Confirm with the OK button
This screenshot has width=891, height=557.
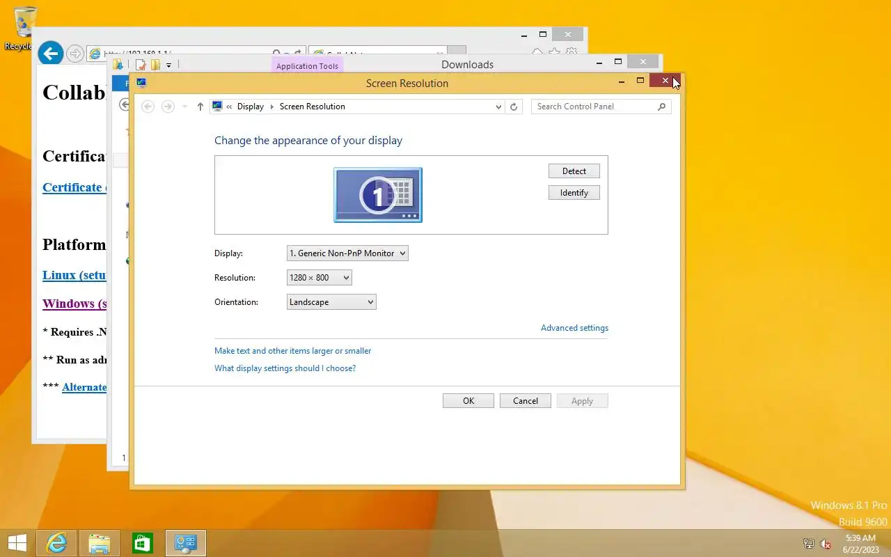pos(468,401)
